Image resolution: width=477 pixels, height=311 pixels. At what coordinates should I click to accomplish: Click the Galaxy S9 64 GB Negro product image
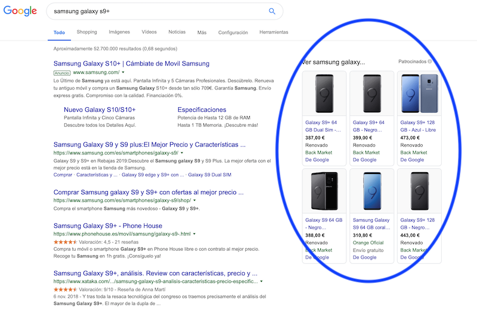pyautogui.click(x=324, y=191)
